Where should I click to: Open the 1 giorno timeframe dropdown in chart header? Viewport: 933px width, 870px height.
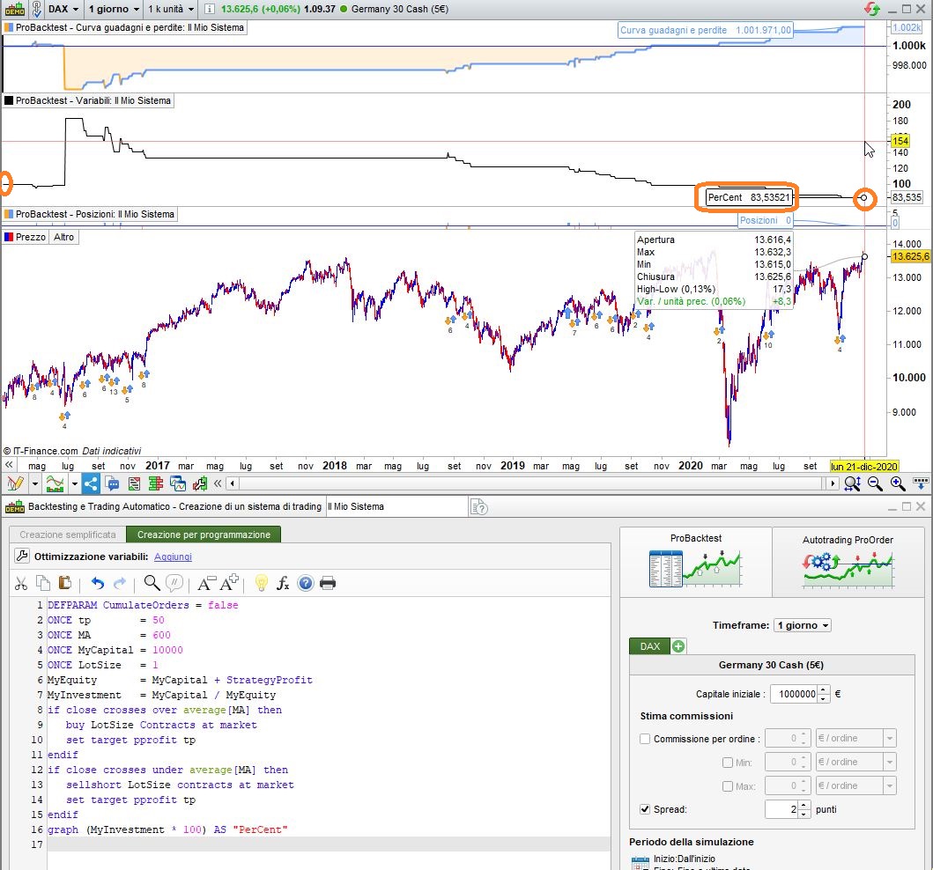(114, 9)
